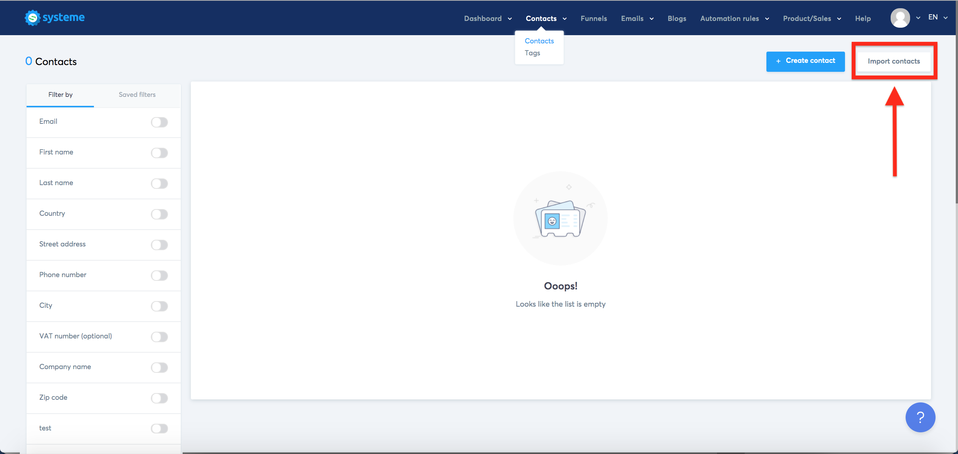
Task: Go to the Help link
Action: pos(863,19)
